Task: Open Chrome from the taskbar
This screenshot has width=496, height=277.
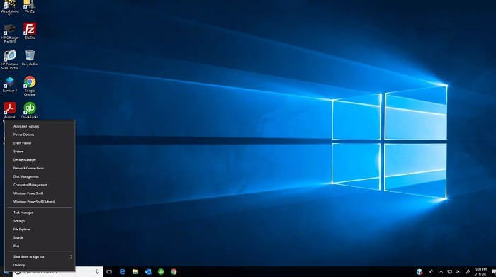Action: click(174, 271)
